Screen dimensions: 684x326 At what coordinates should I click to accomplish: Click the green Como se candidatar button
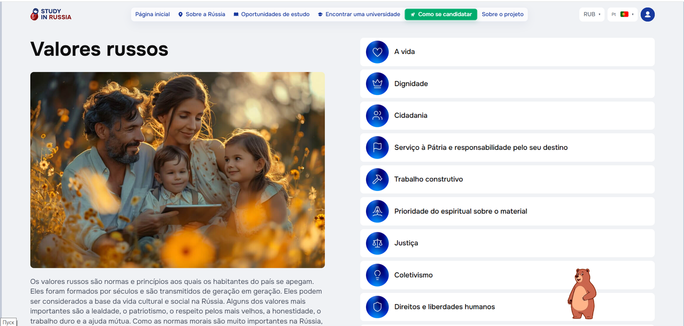441,14
